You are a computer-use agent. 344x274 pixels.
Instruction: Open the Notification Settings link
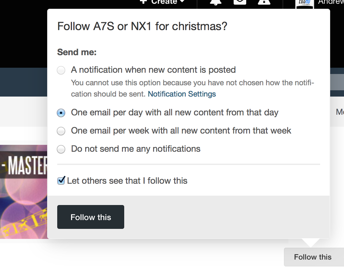click(182, 94)
